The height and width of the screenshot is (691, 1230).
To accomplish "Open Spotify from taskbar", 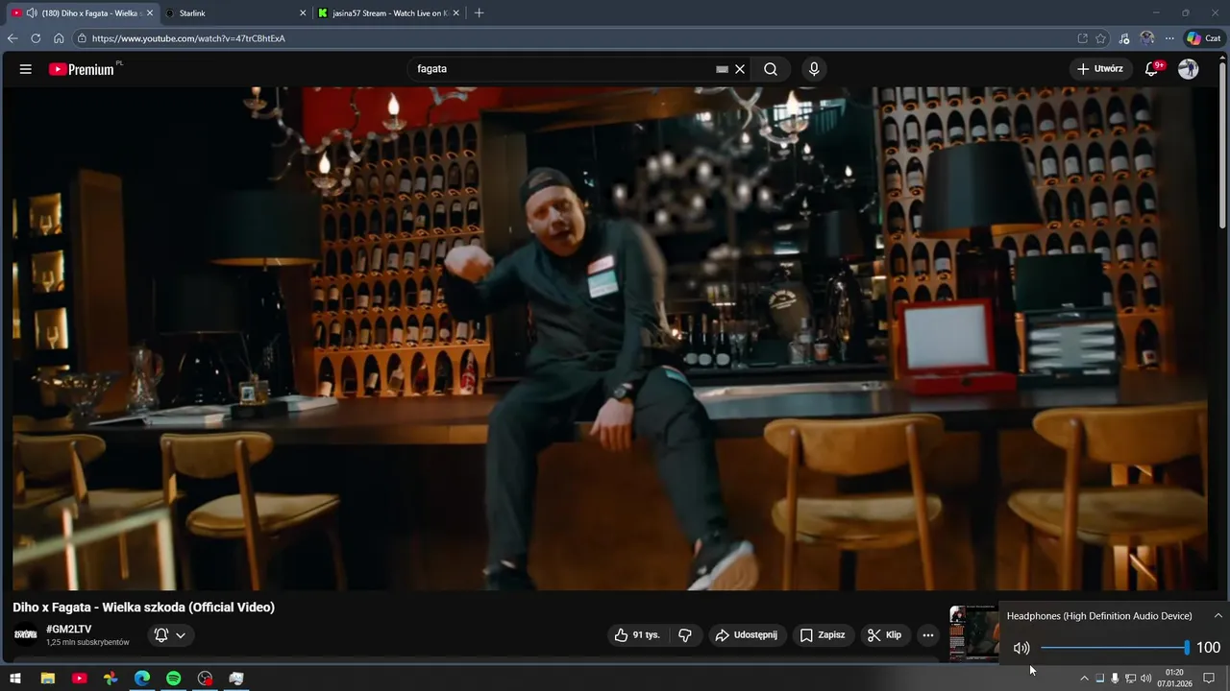I will pyautogui.click(x=174, y=679).
